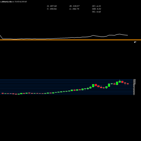
Task: Click the 'OC: 4.15' value
Action: [x=96, y=6]
